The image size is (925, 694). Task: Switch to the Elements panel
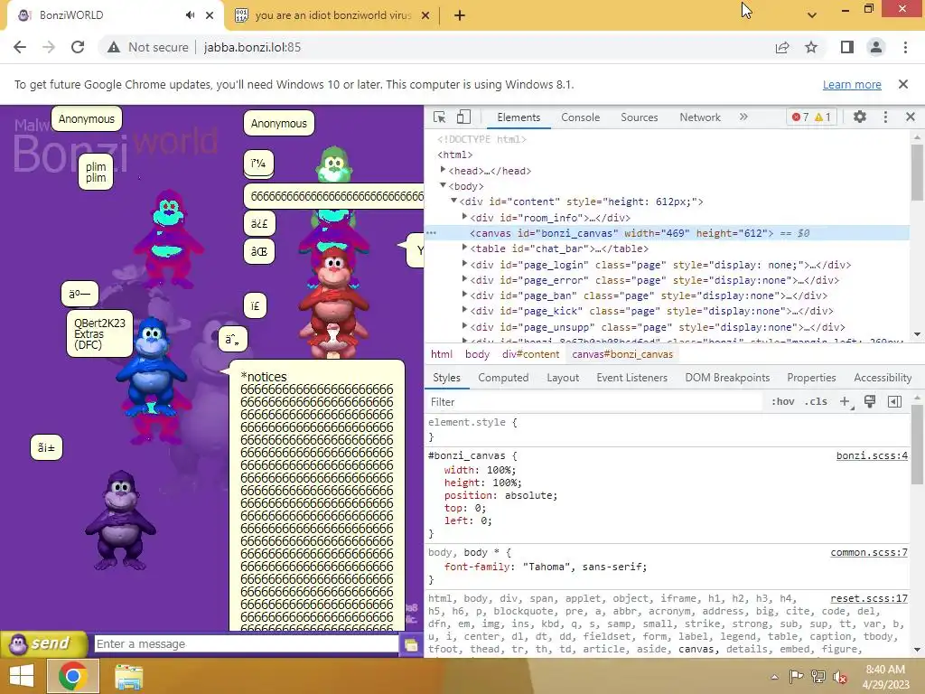[519, 117]
